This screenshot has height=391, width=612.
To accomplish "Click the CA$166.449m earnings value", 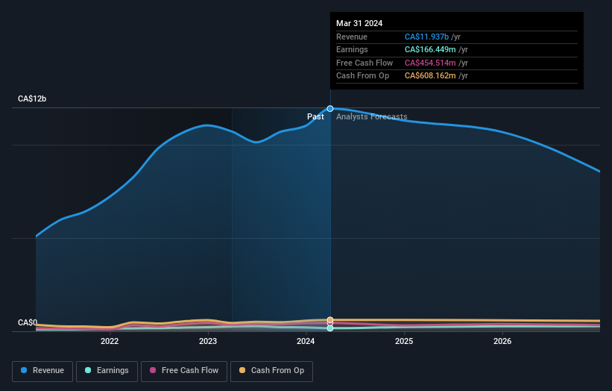I will [430, 49].
